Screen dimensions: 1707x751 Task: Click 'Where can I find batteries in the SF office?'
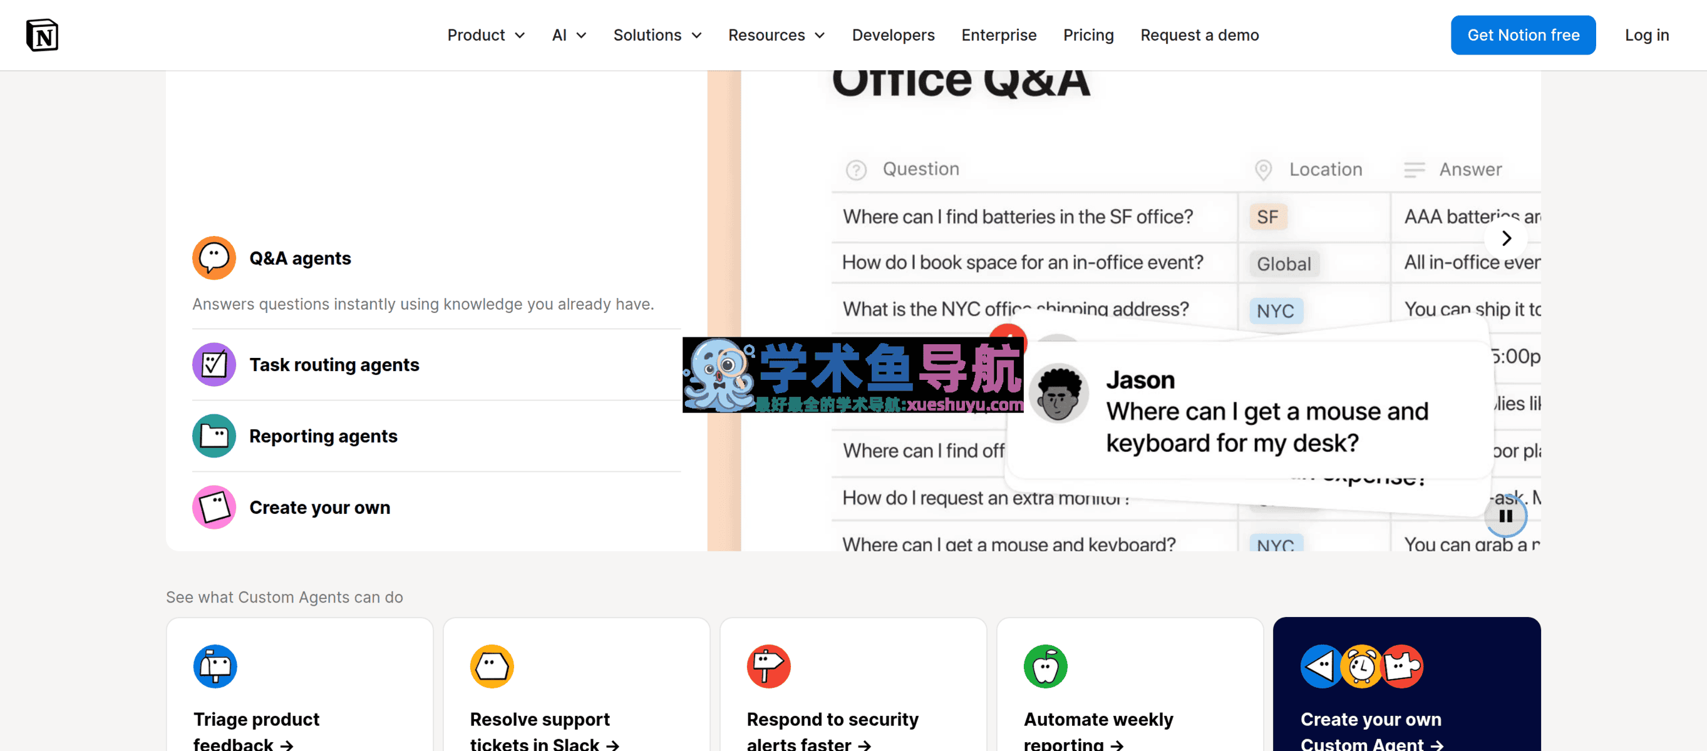pos(1017,217)
